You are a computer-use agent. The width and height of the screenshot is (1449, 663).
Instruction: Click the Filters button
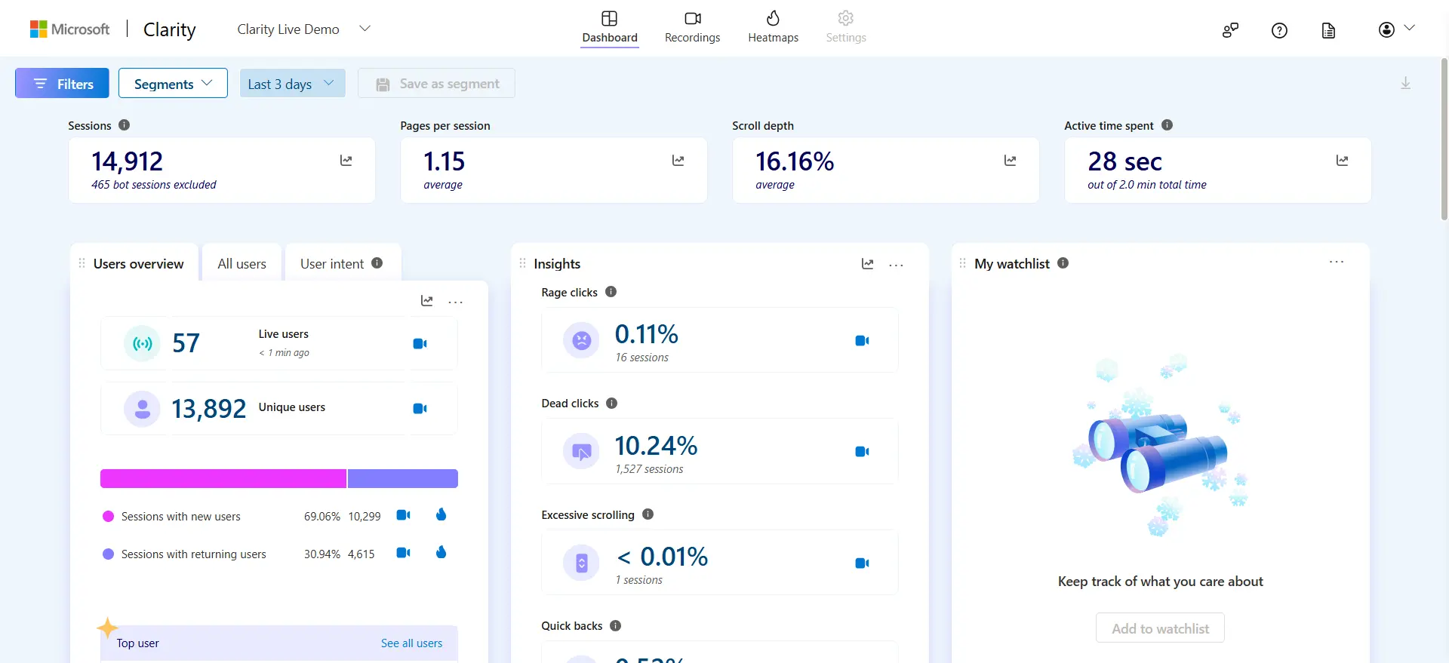pos(62,84)
